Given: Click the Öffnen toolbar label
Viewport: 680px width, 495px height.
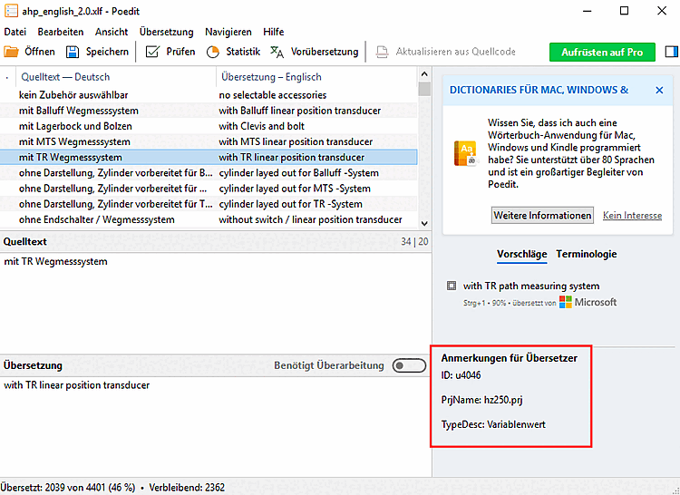Looking at the screenshot, I should coord(40,52).
